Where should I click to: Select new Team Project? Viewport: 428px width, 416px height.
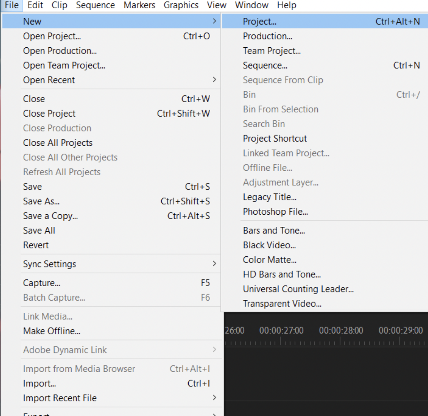point(325,51)
